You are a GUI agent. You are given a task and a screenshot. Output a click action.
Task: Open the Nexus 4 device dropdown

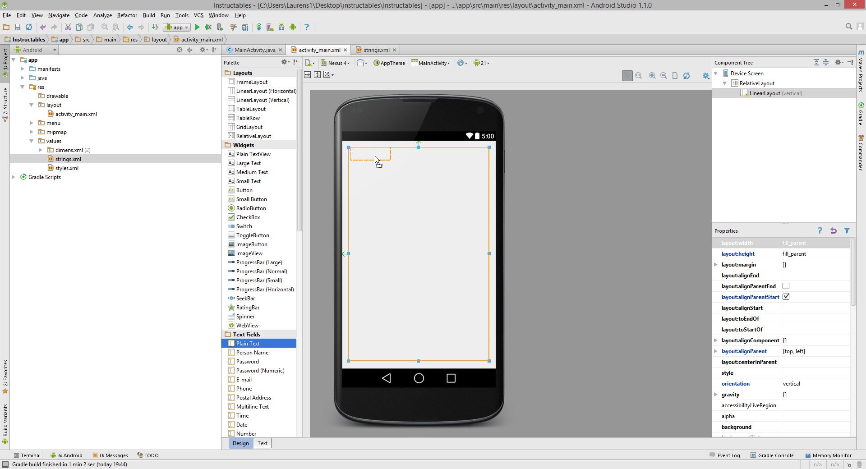(335, 63)
